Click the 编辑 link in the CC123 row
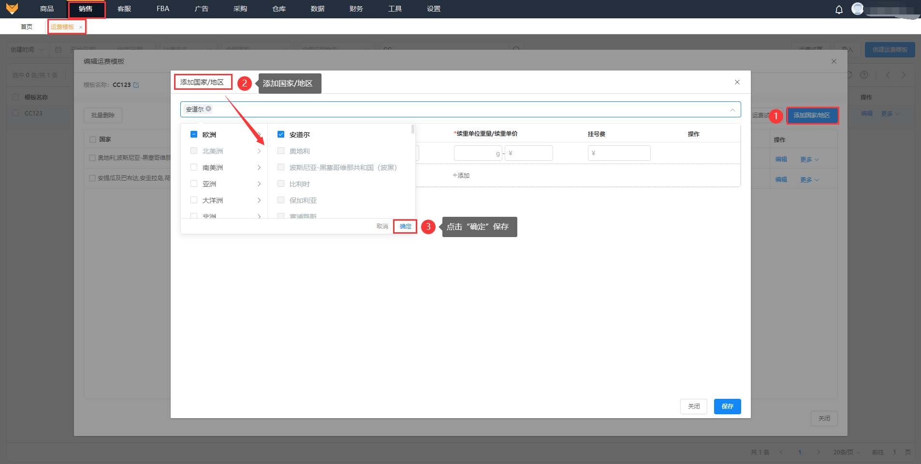Image resolution: width=921 pixels, height=464 pixels. [867, 114]
